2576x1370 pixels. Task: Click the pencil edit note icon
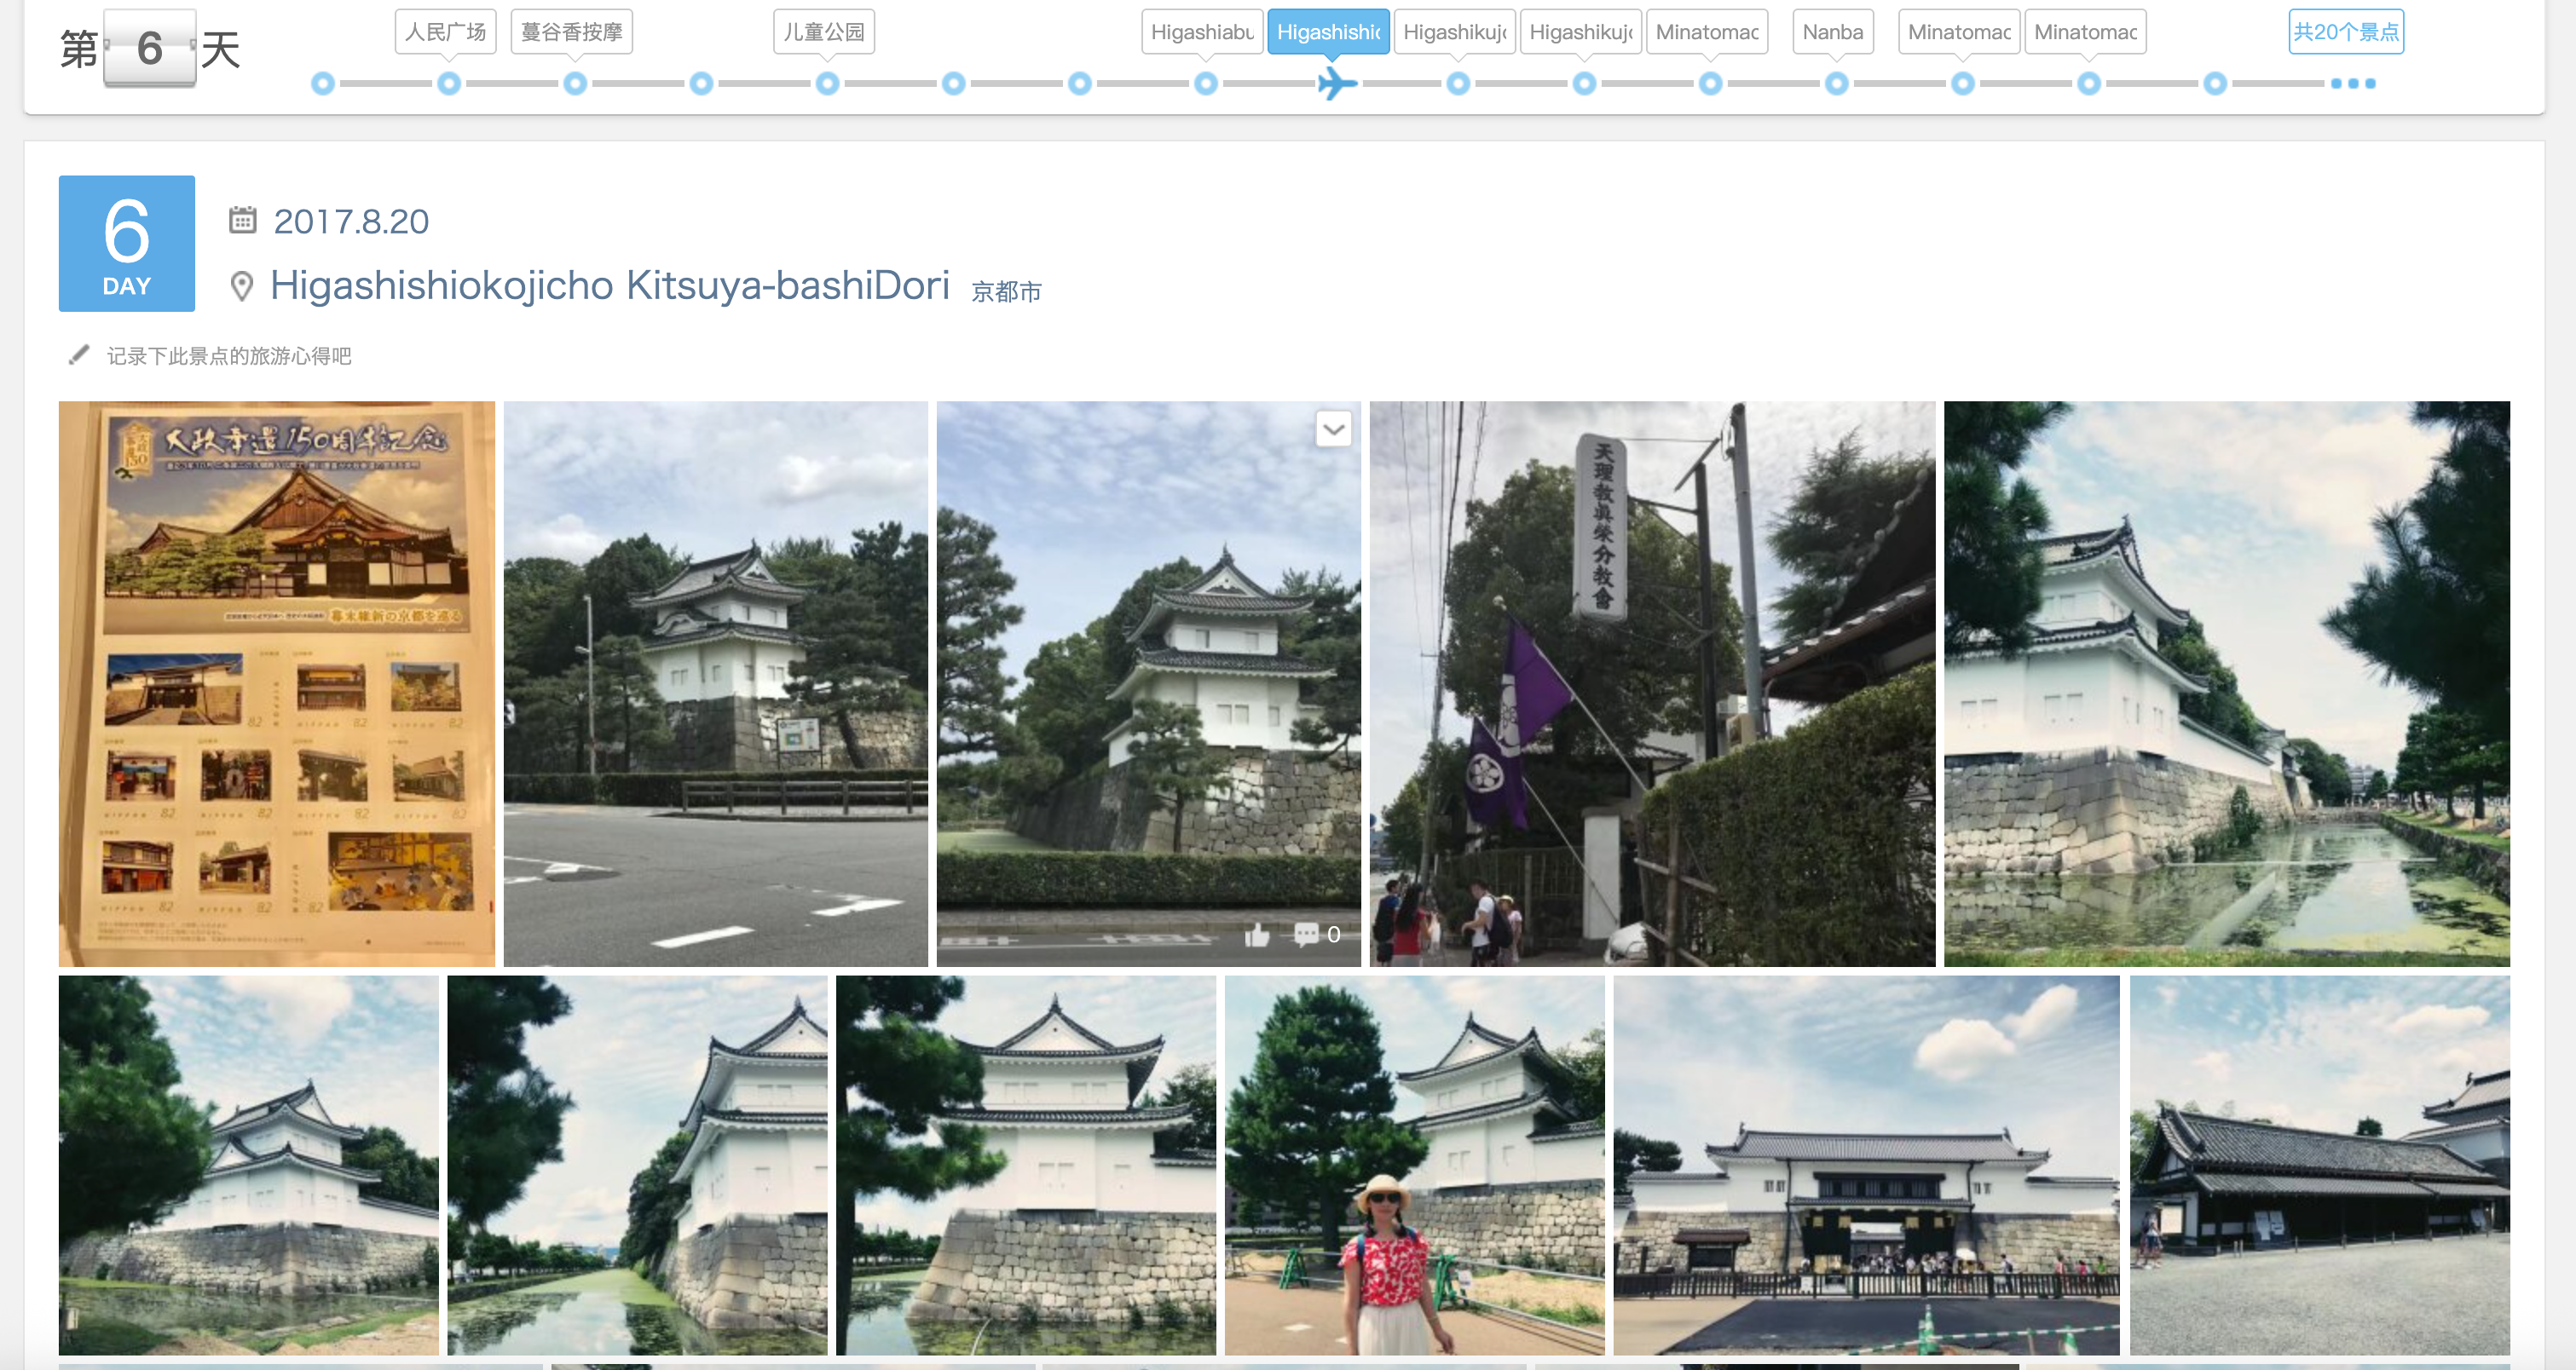coord(78,356)
